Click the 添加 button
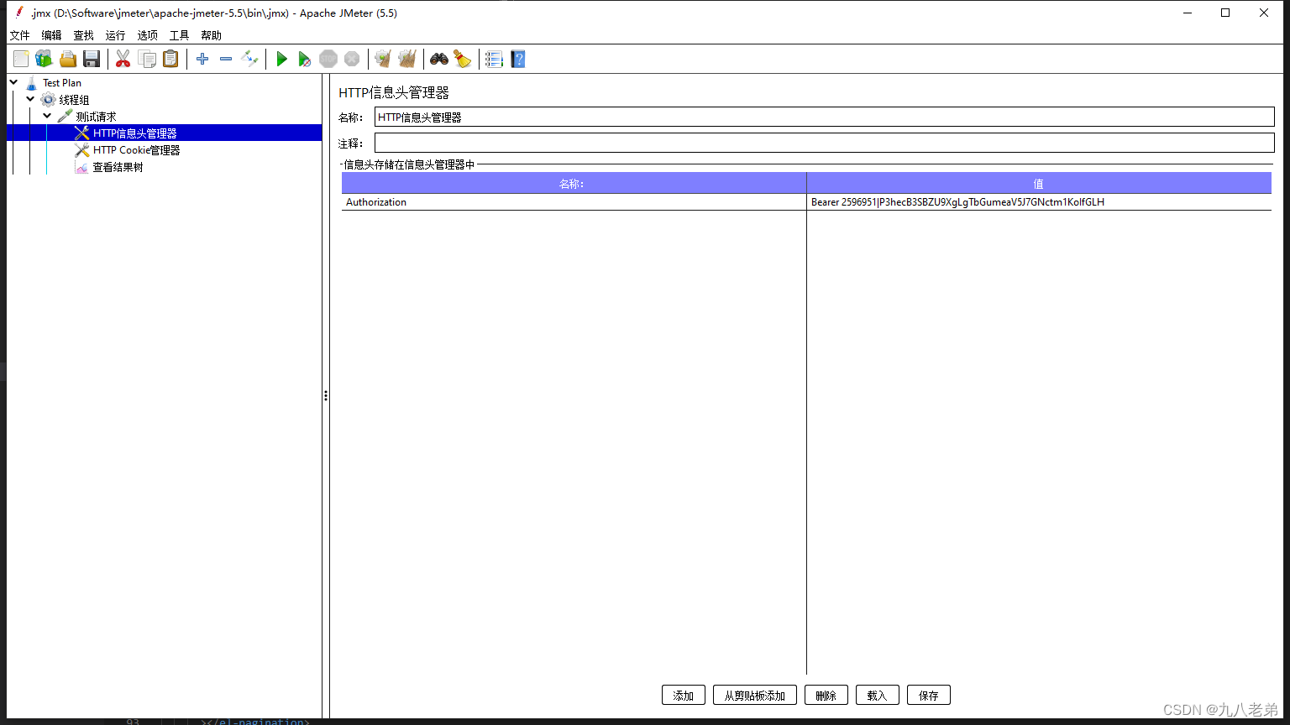The height and width of the screenshot is (725, 1290). coord(683,696)
